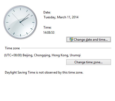
Task: Click the Time: label
Action: [x=47, y=27]
